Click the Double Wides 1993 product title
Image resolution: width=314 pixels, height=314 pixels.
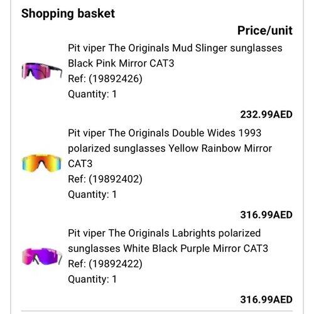pyautogui.click(x=170, y=148)
